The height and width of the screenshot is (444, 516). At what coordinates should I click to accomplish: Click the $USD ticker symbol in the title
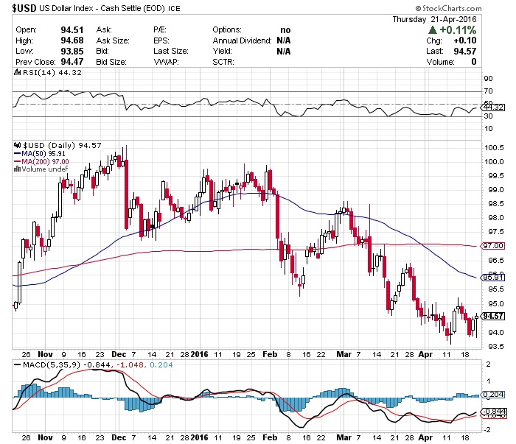click(24, 8)
